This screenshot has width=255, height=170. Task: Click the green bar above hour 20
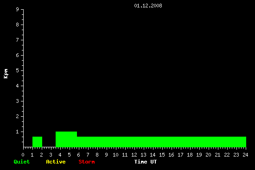(x=209, y=142)
